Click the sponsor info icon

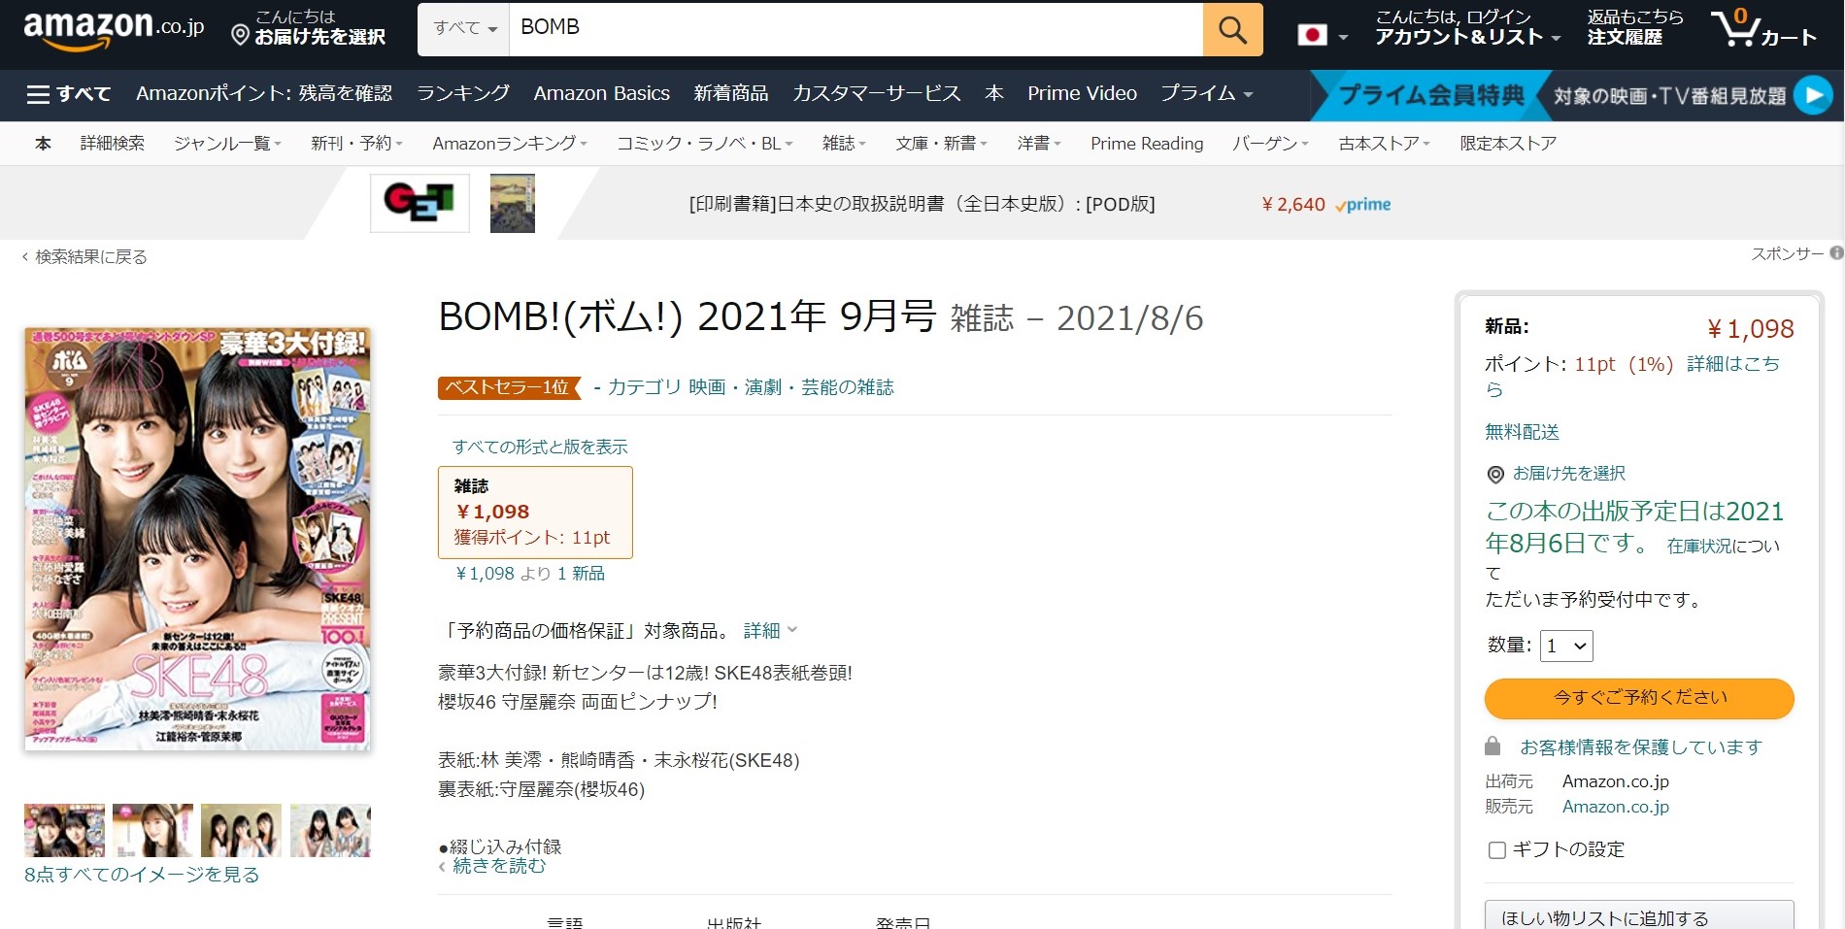(x=1836, y=253)
